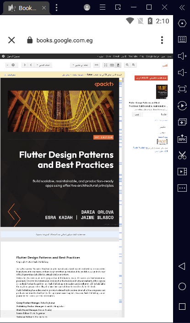The height and width of the screenshot is (323, 190).
Task: Open more tools ellipsis in sidebar
Action: click(x=182, y=188)
